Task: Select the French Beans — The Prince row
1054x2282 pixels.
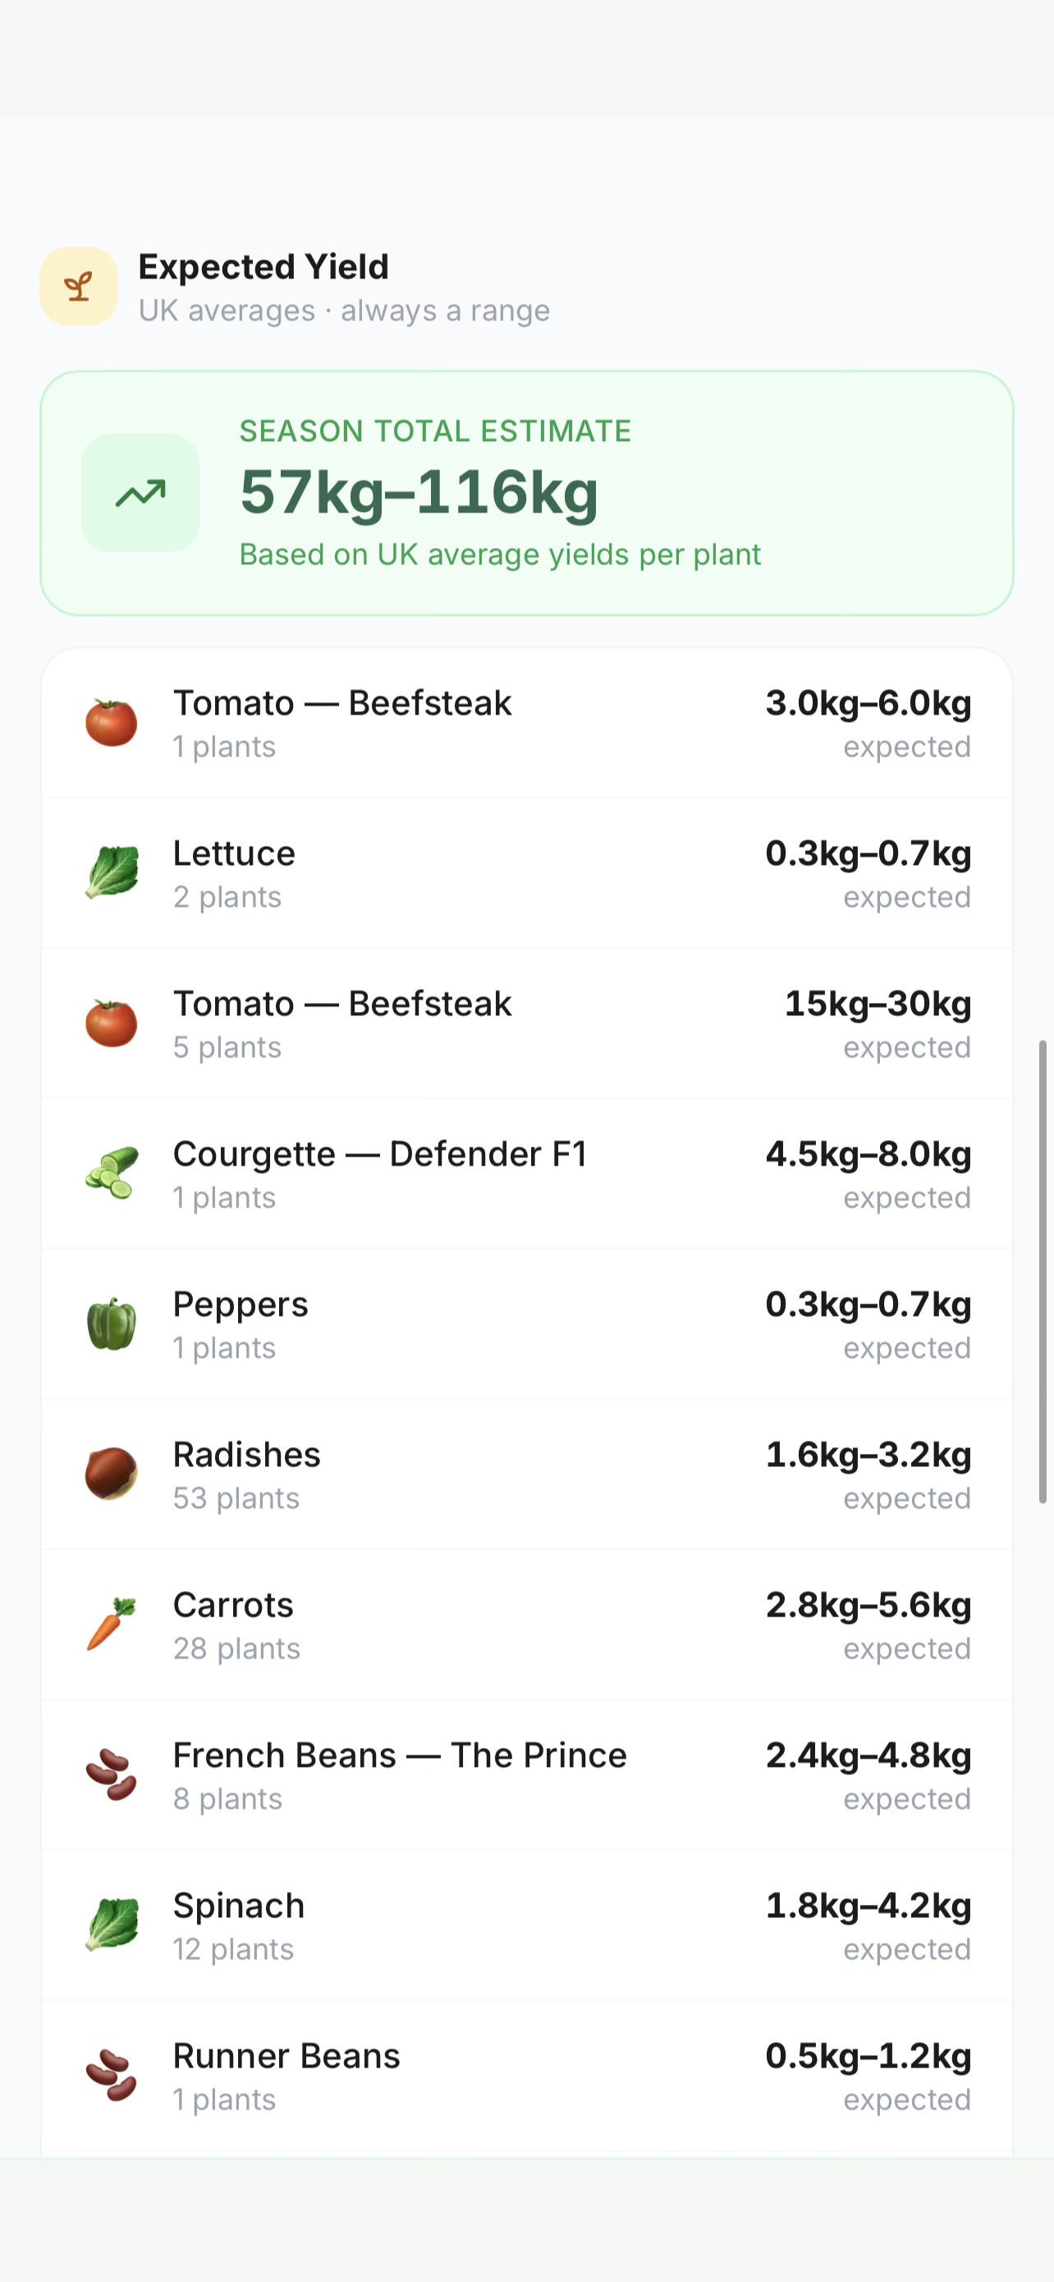Action: [x=526, y=1775]
